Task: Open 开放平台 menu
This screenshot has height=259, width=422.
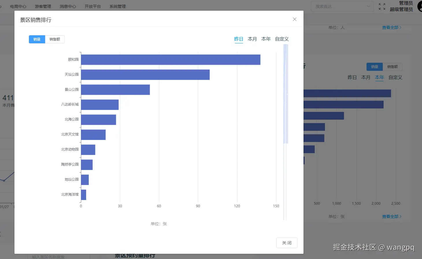Action: (93, 6)
